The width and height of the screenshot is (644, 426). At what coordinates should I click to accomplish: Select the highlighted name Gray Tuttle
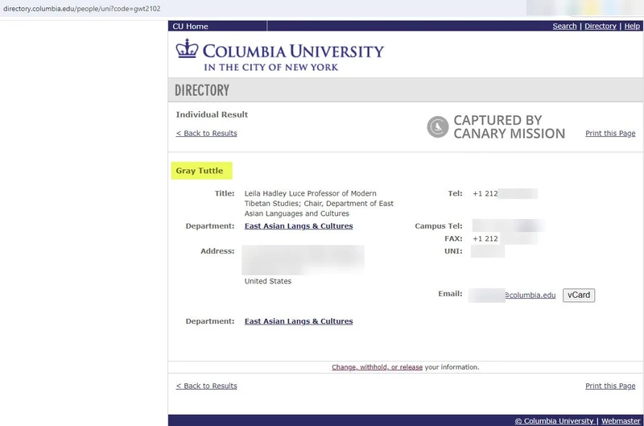200,171
